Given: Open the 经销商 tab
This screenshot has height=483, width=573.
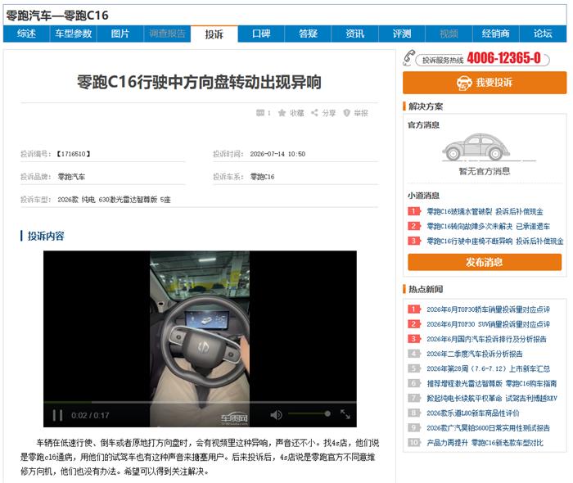Looking at the screenshot, I should tap(495, 34).
